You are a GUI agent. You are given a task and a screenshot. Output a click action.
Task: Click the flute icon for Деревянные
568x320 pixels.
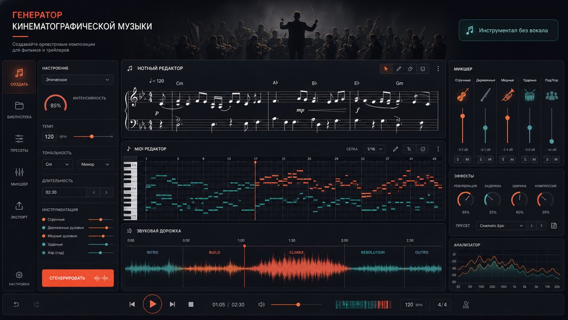click(485, 95)
